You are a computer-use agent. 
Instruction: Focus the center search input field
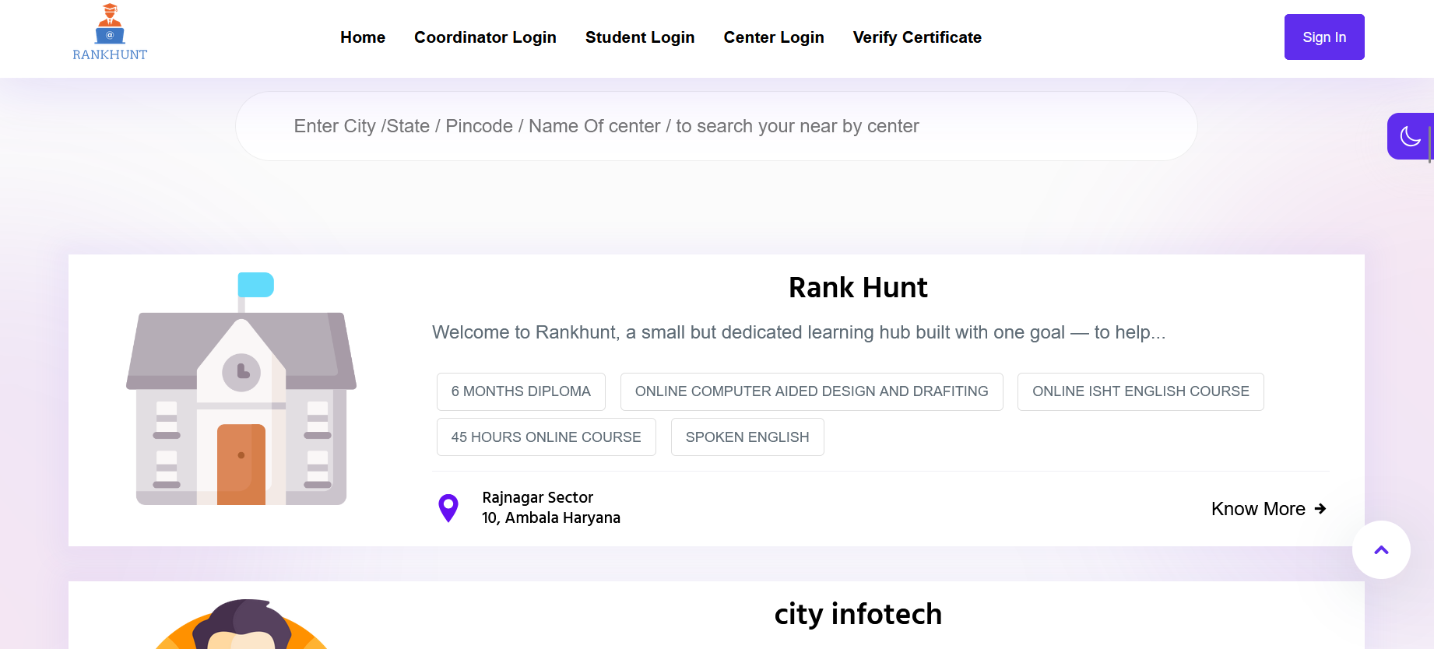click(x=716, y=126)
